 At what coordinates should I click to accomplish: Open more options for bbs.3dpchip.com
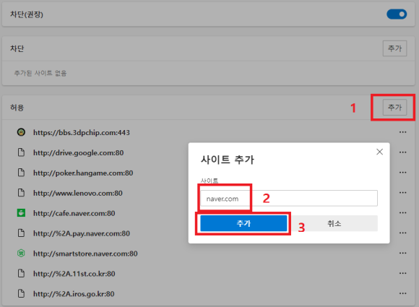point(402,132)
